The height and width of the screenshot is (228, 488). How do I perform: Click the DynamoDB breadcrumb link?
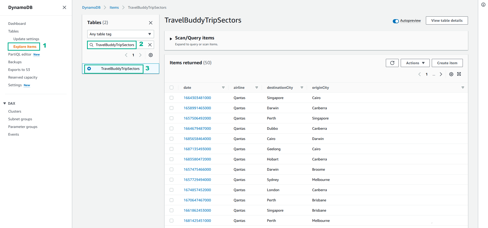pos(91,7)
